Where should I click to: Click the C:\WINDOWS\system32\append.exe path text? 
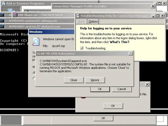63,61
